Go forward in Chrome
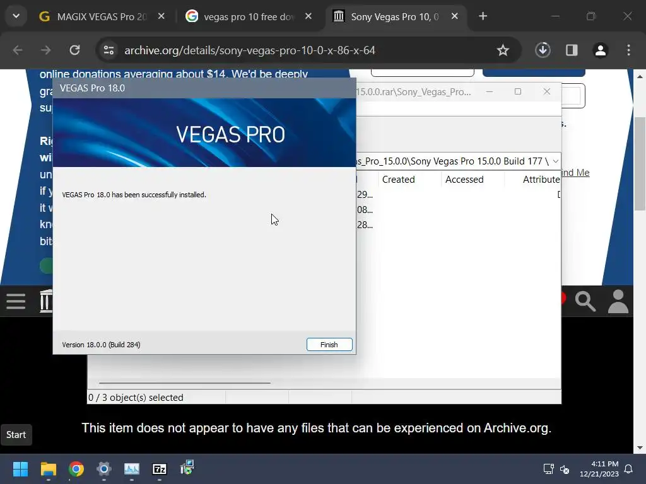The width and height of the screenshot is (646, 484). pyautogui.click(x=45, y=50)
